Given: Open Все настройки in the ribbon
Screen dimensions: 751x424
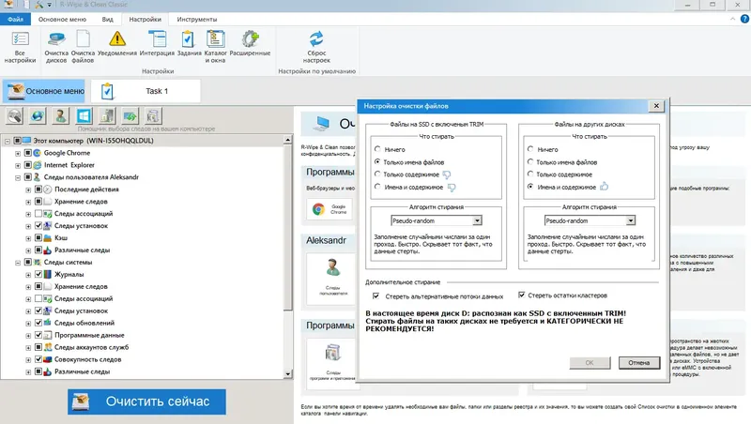Looking at the screenshot, I should (x=20, y=47).
